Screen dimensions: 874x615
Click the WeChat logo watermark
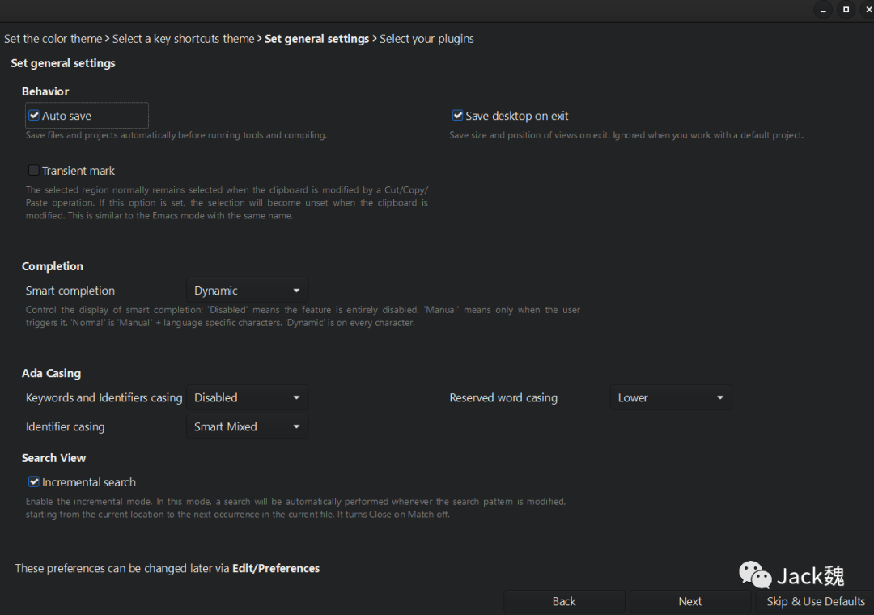tap(755, 575)
